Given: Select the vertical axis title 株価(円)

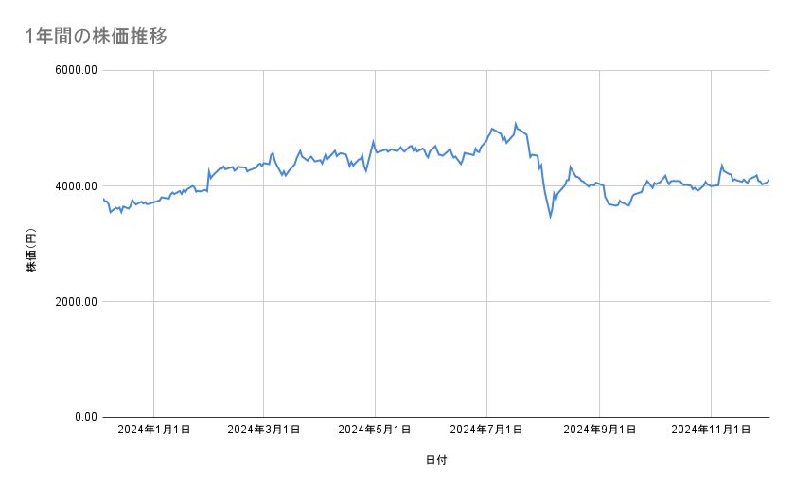Looking at the screenshot, I should click(31, 251).
